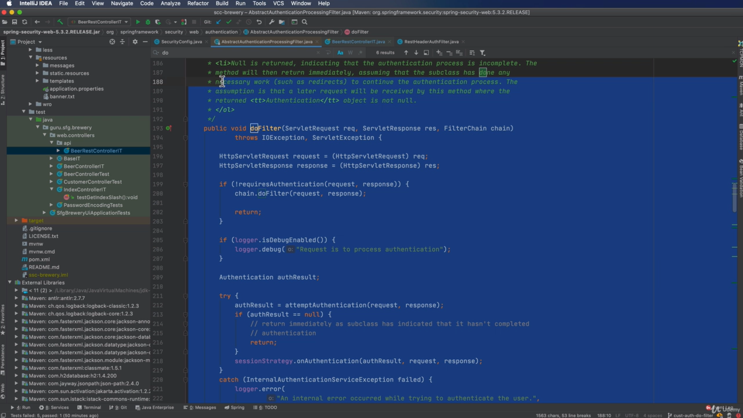Click the Debug bug icon
The height and width of the screenshot is (418, 743).
coord(148,22)
